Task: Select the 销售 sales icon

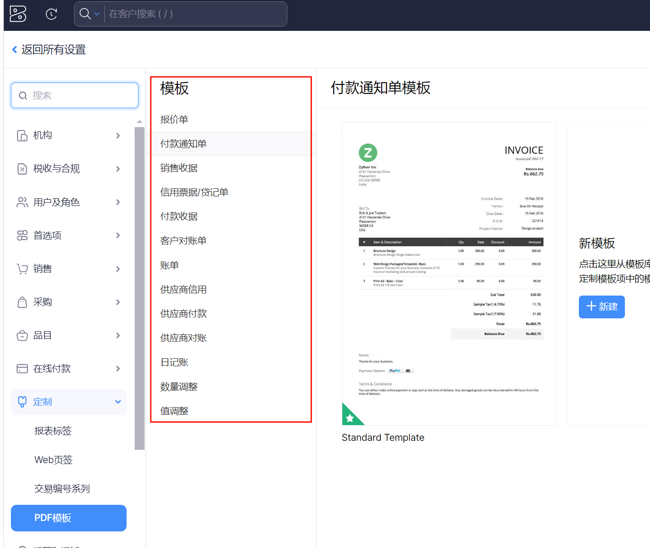Action: [22, 268]
